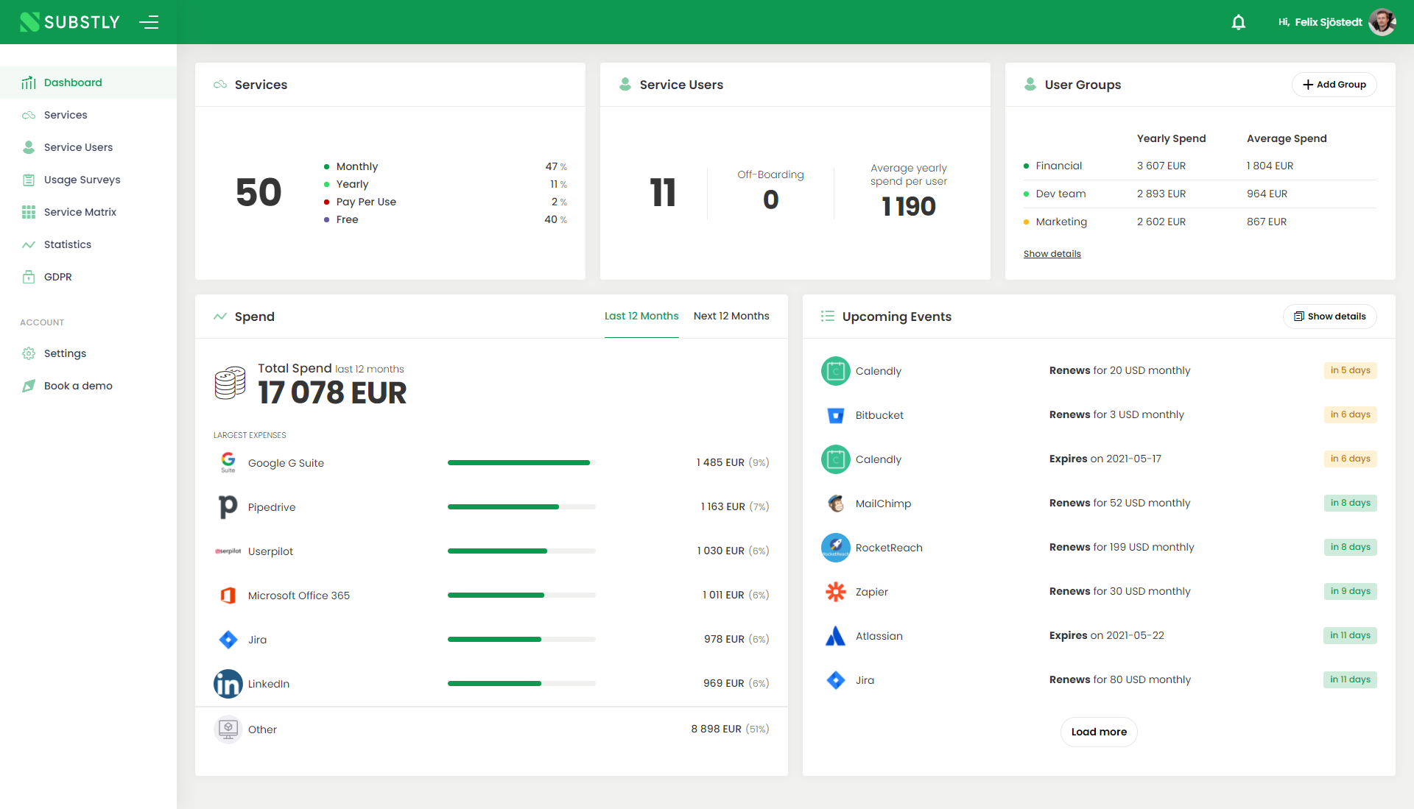Viewport: 1414px width, 809px height.
Task: Click Show details in Upcoming Events
Action: [1329, 317]
